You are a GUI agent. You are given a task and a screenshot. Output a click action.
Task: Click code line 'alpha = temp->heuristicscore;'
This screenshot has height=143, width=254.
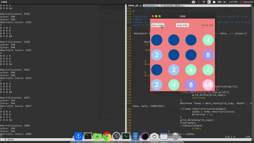pyautogui.click(x=214, y=112)
